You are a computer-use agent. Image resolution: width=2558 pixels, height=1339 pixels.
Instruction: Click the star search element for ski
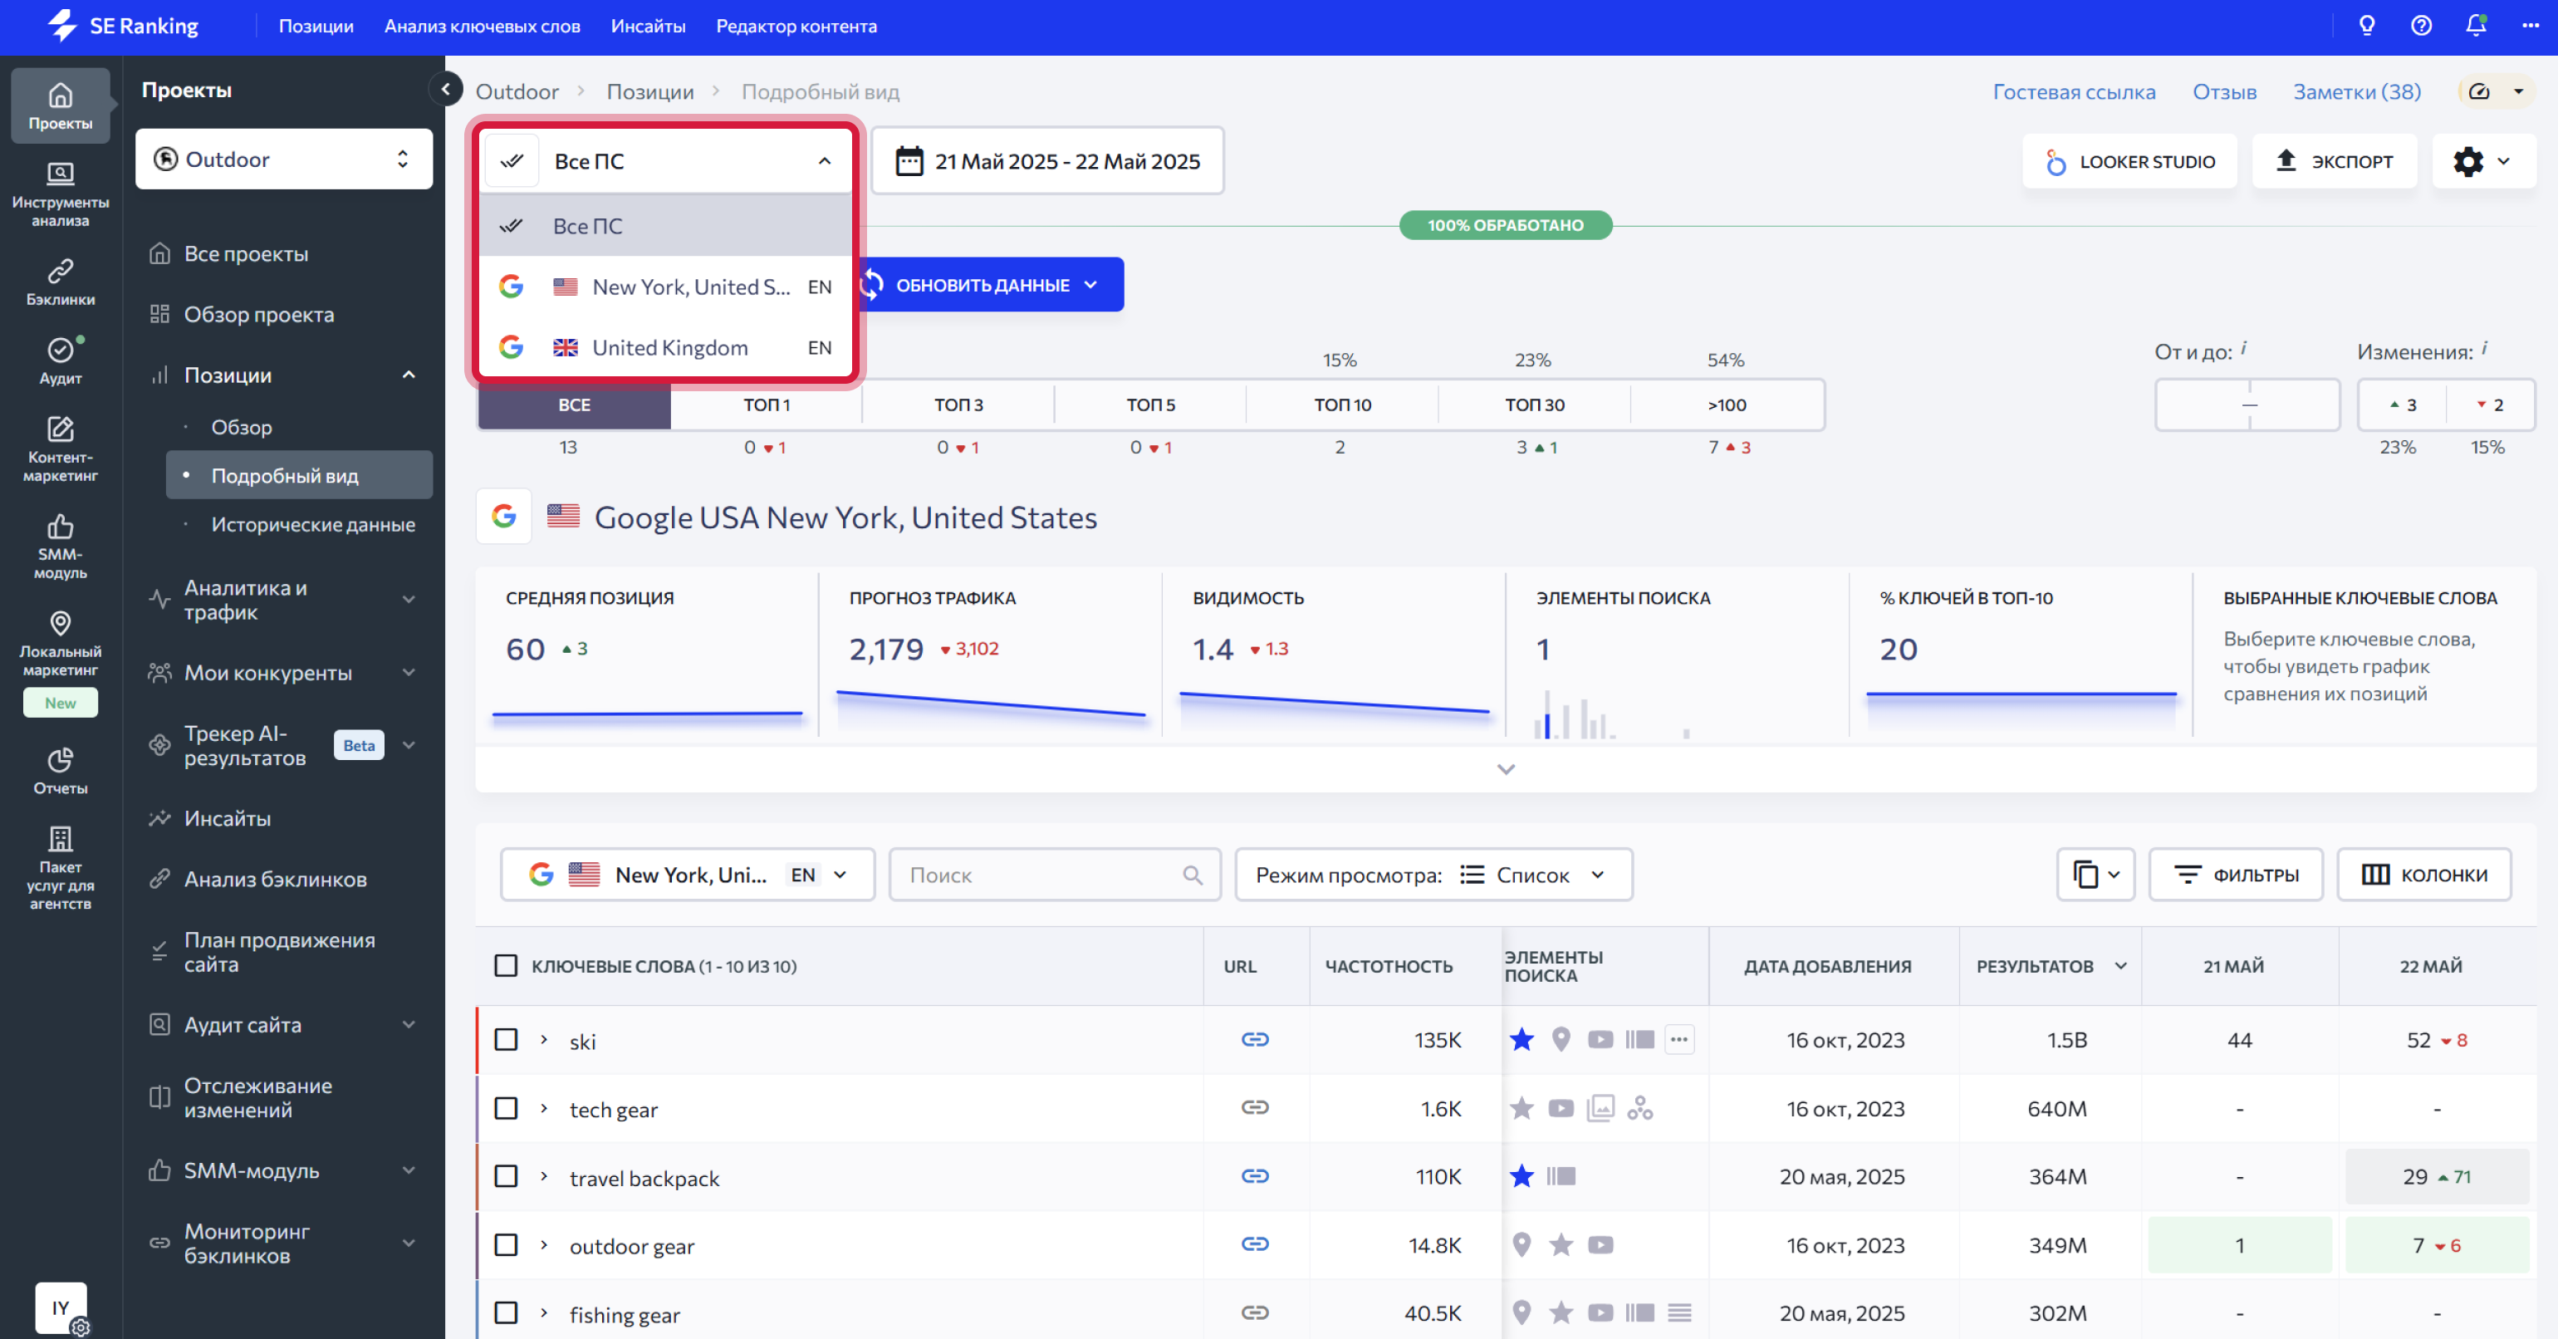(x=1522, y=1039)
